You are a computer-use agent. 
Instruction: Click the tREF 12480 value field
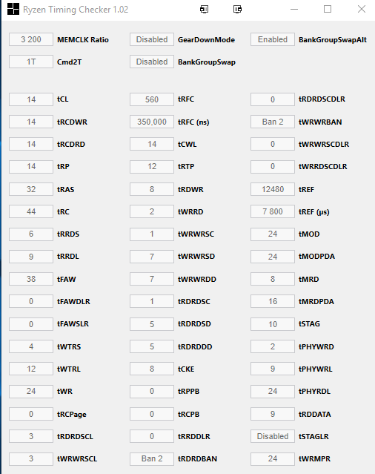273,189
